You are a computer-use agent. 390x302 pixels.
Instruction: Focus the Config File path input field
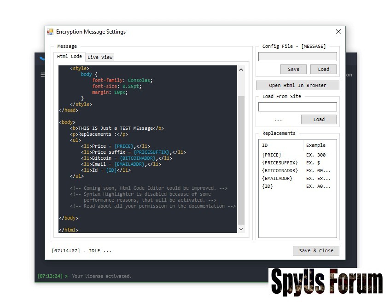coord(297,57)
